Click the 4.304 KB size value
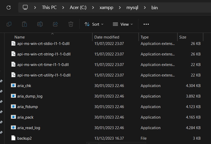 click(x=193, y=86)
